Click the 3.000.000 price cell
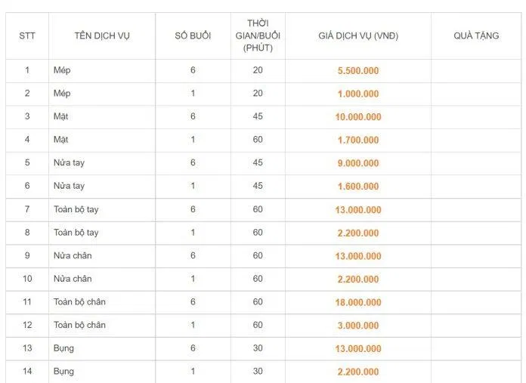The height and width of the screenshot is (383, 526). pyautogui.click(x=358, y=326)
